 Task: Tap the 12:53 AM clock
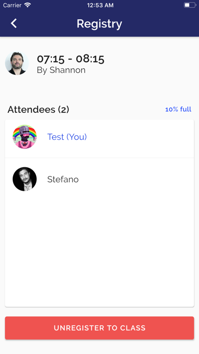click(100, 5)
